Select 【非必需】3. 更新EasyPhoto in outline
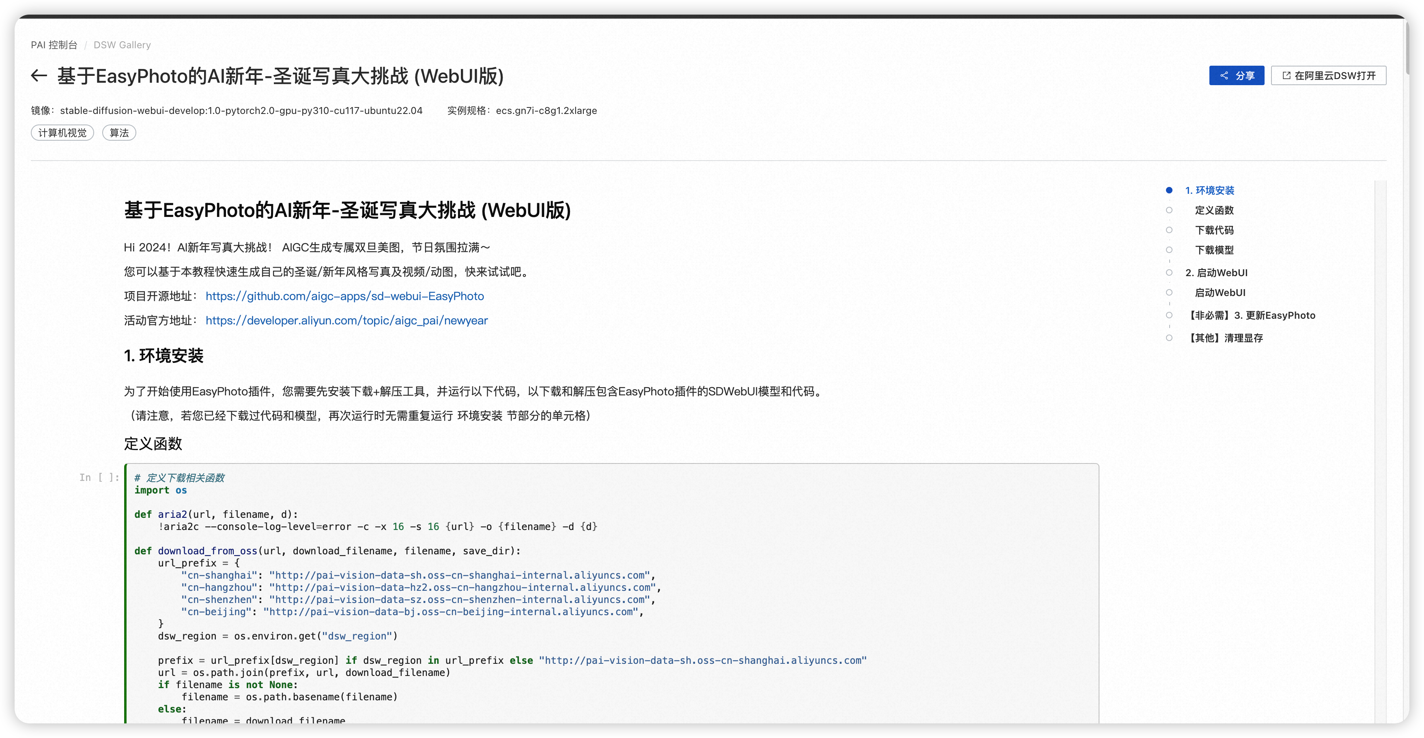 pyautogui.click(x=1252, y=315)
